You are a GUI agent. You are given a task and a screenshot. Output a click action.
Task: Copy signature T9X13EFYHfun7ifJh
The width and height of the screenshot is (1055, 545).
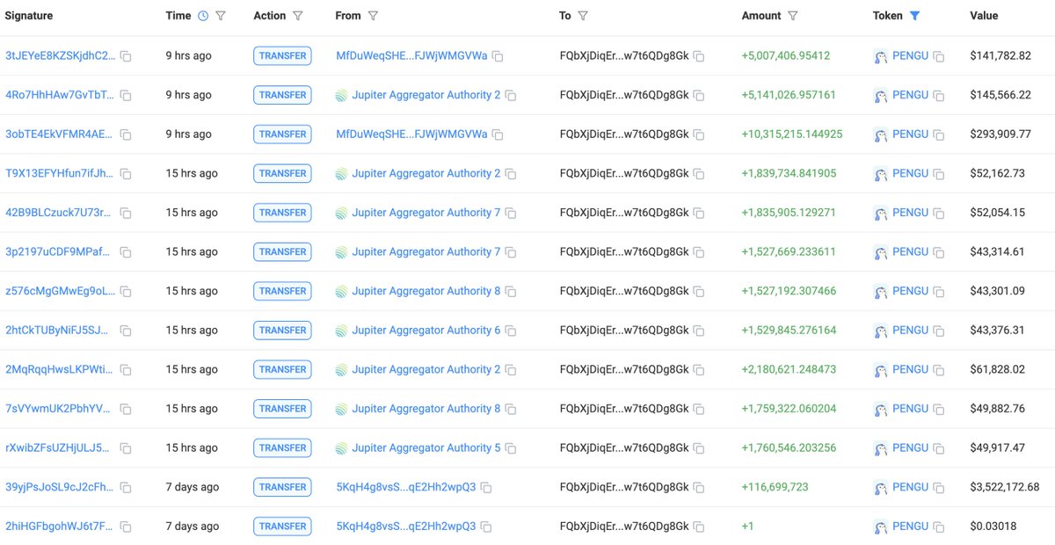[126, 174]
